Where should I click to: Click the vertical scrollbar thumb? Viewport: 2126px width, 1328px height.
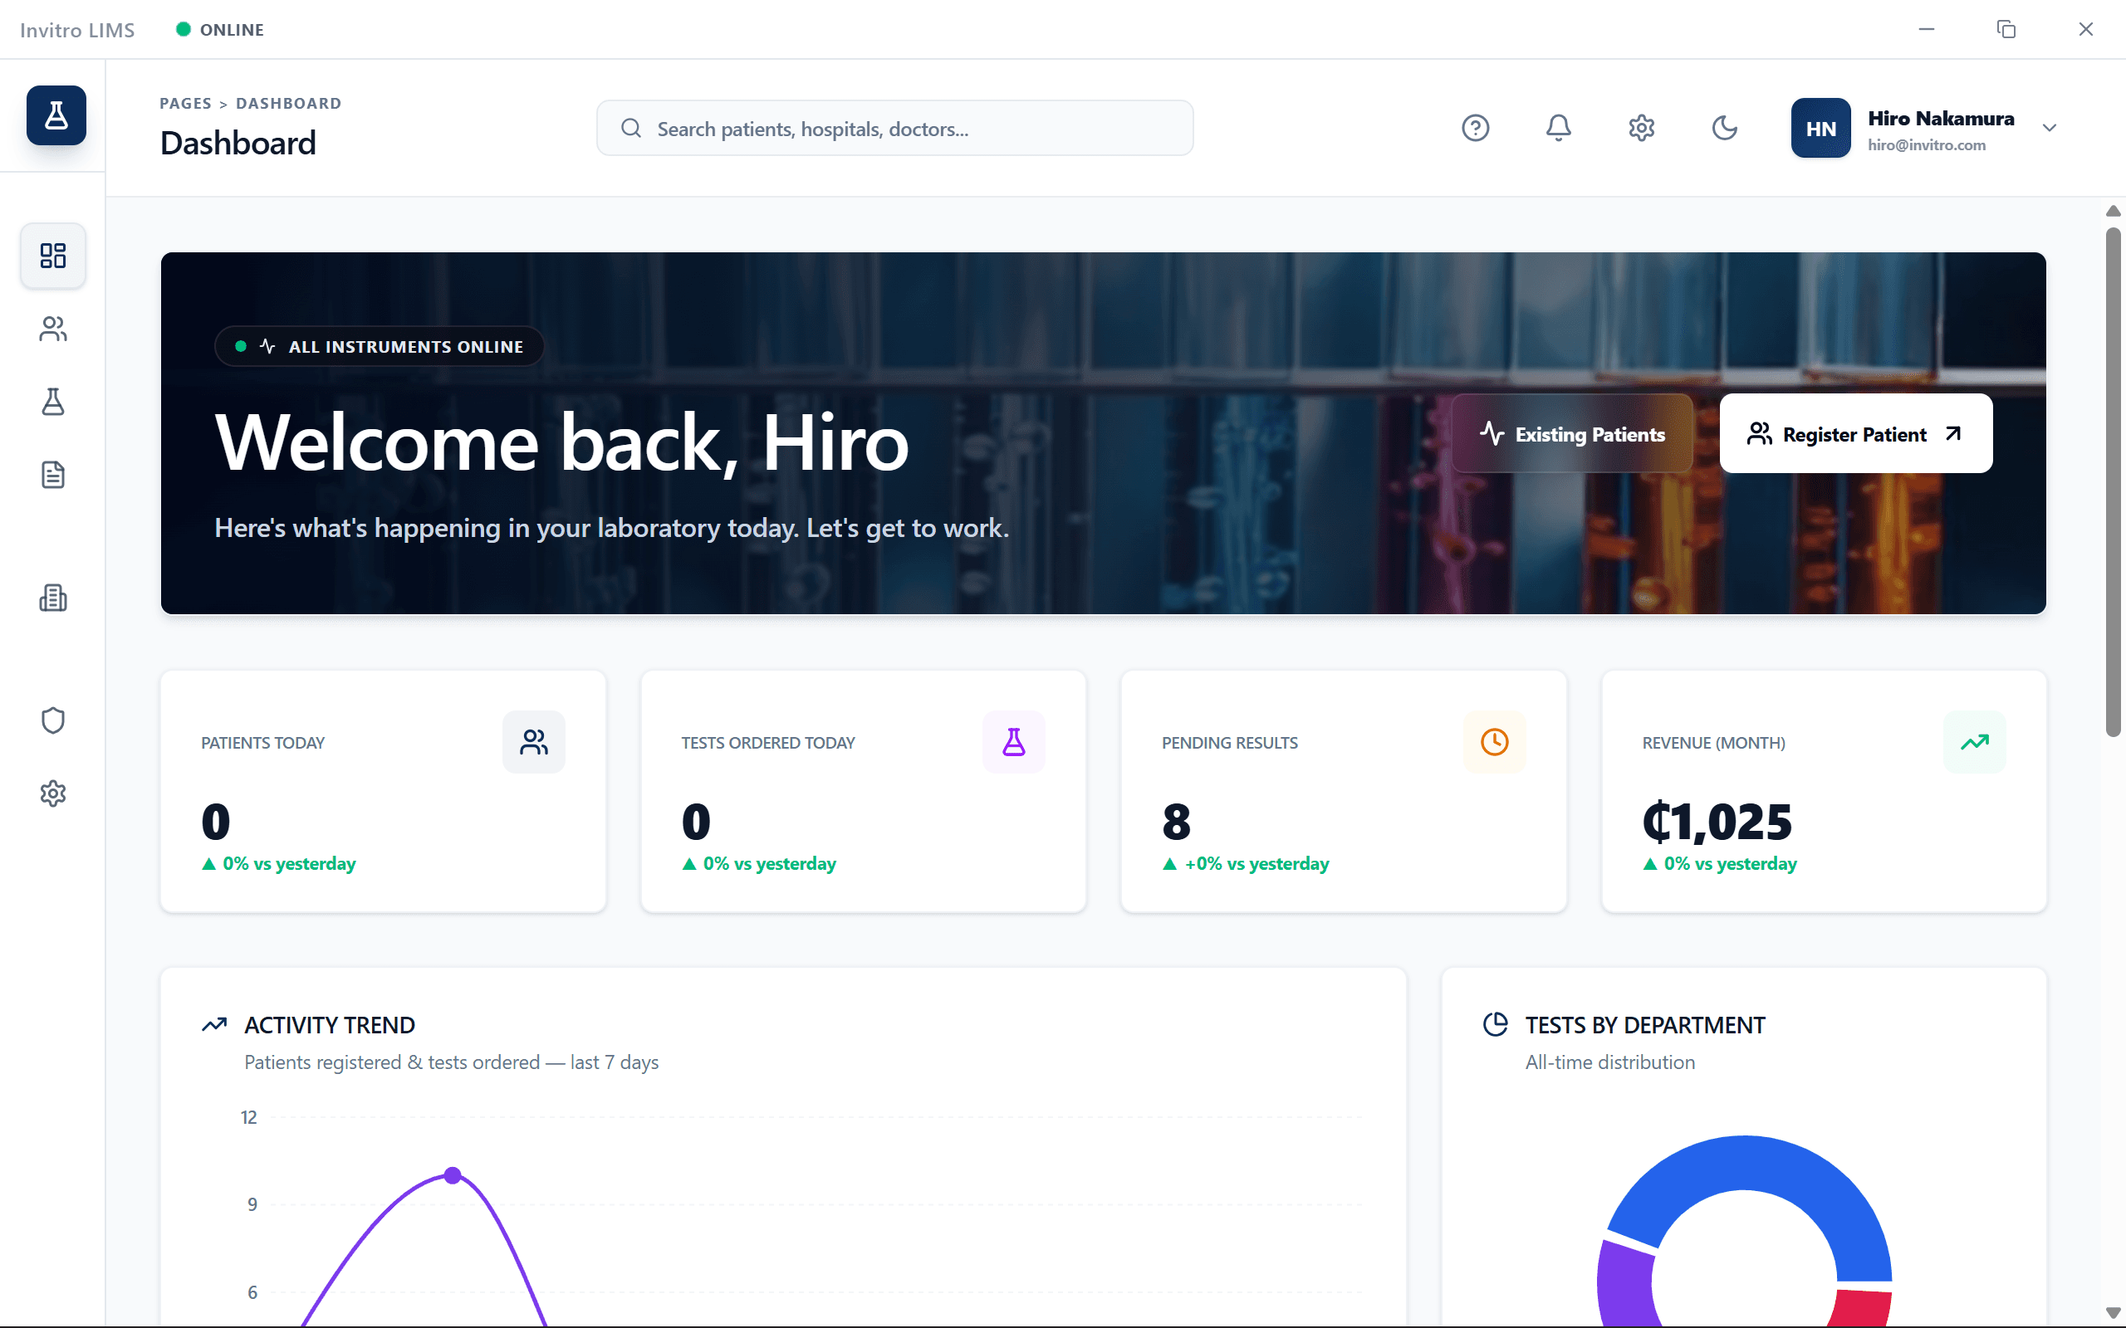pos(2113,483)
